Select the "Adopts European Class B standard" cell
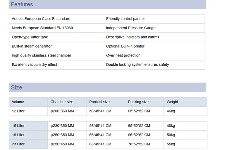 (41, 19)
